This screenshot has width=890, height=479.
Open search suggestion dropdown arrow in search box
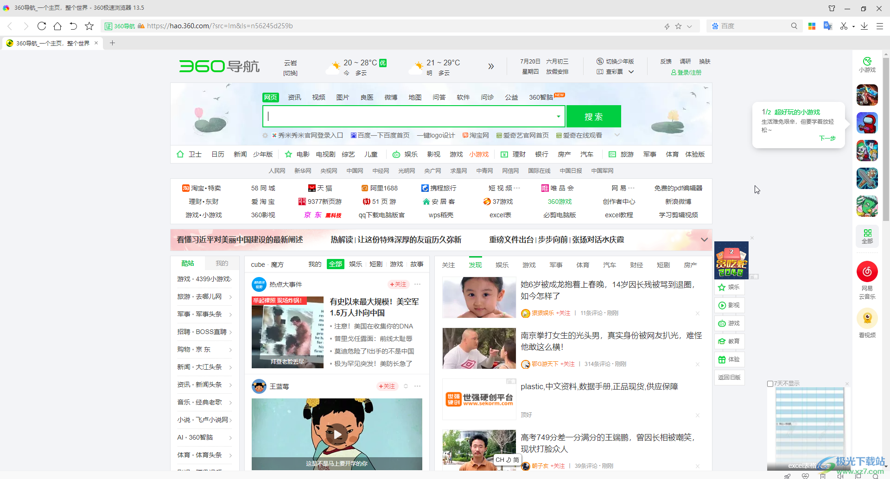pos(558,116)
